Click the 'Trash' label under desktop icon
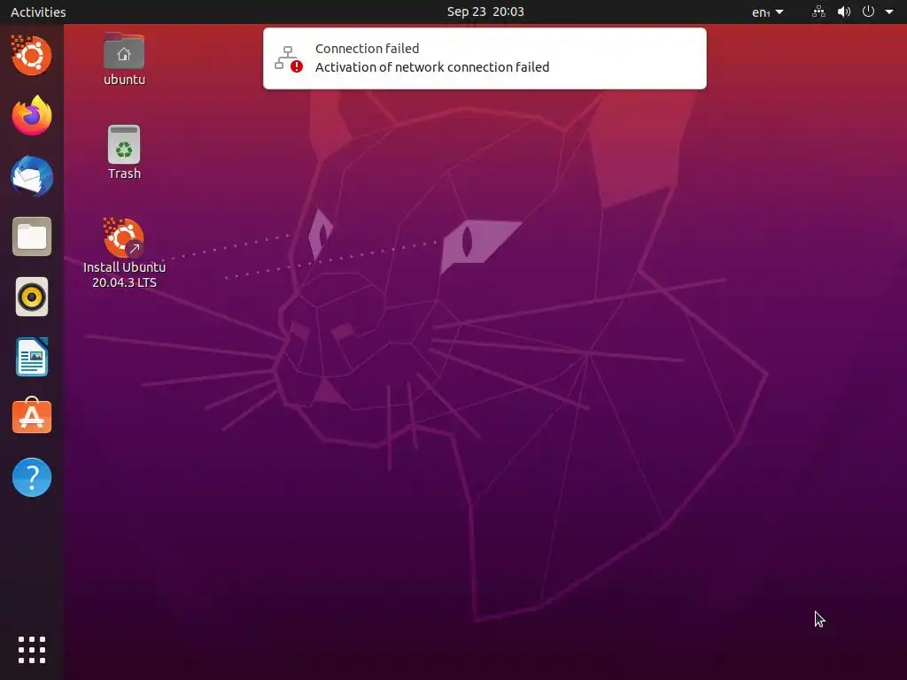The image size is (907, 680). tap(124, 174)
